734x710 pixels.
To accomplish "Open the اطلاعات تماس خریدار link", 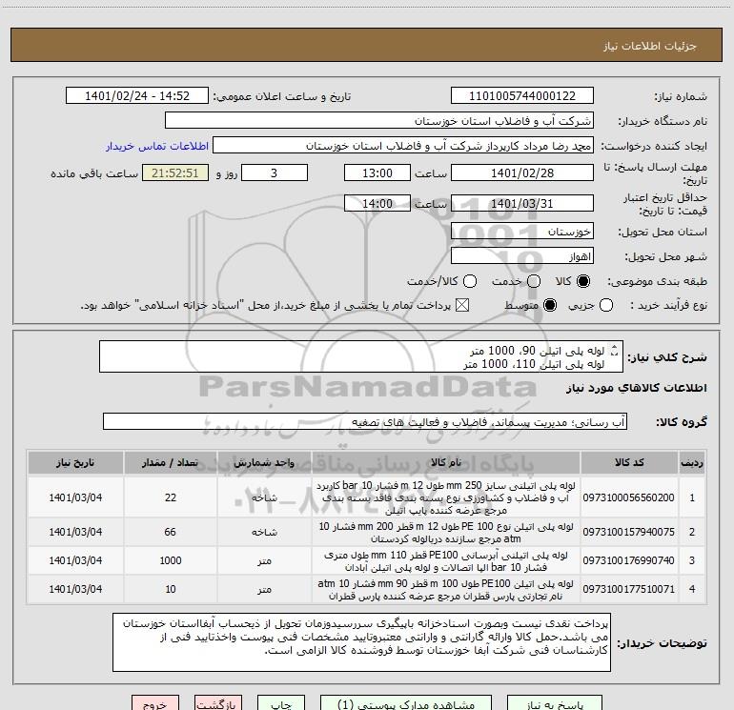I will (157, 146).
